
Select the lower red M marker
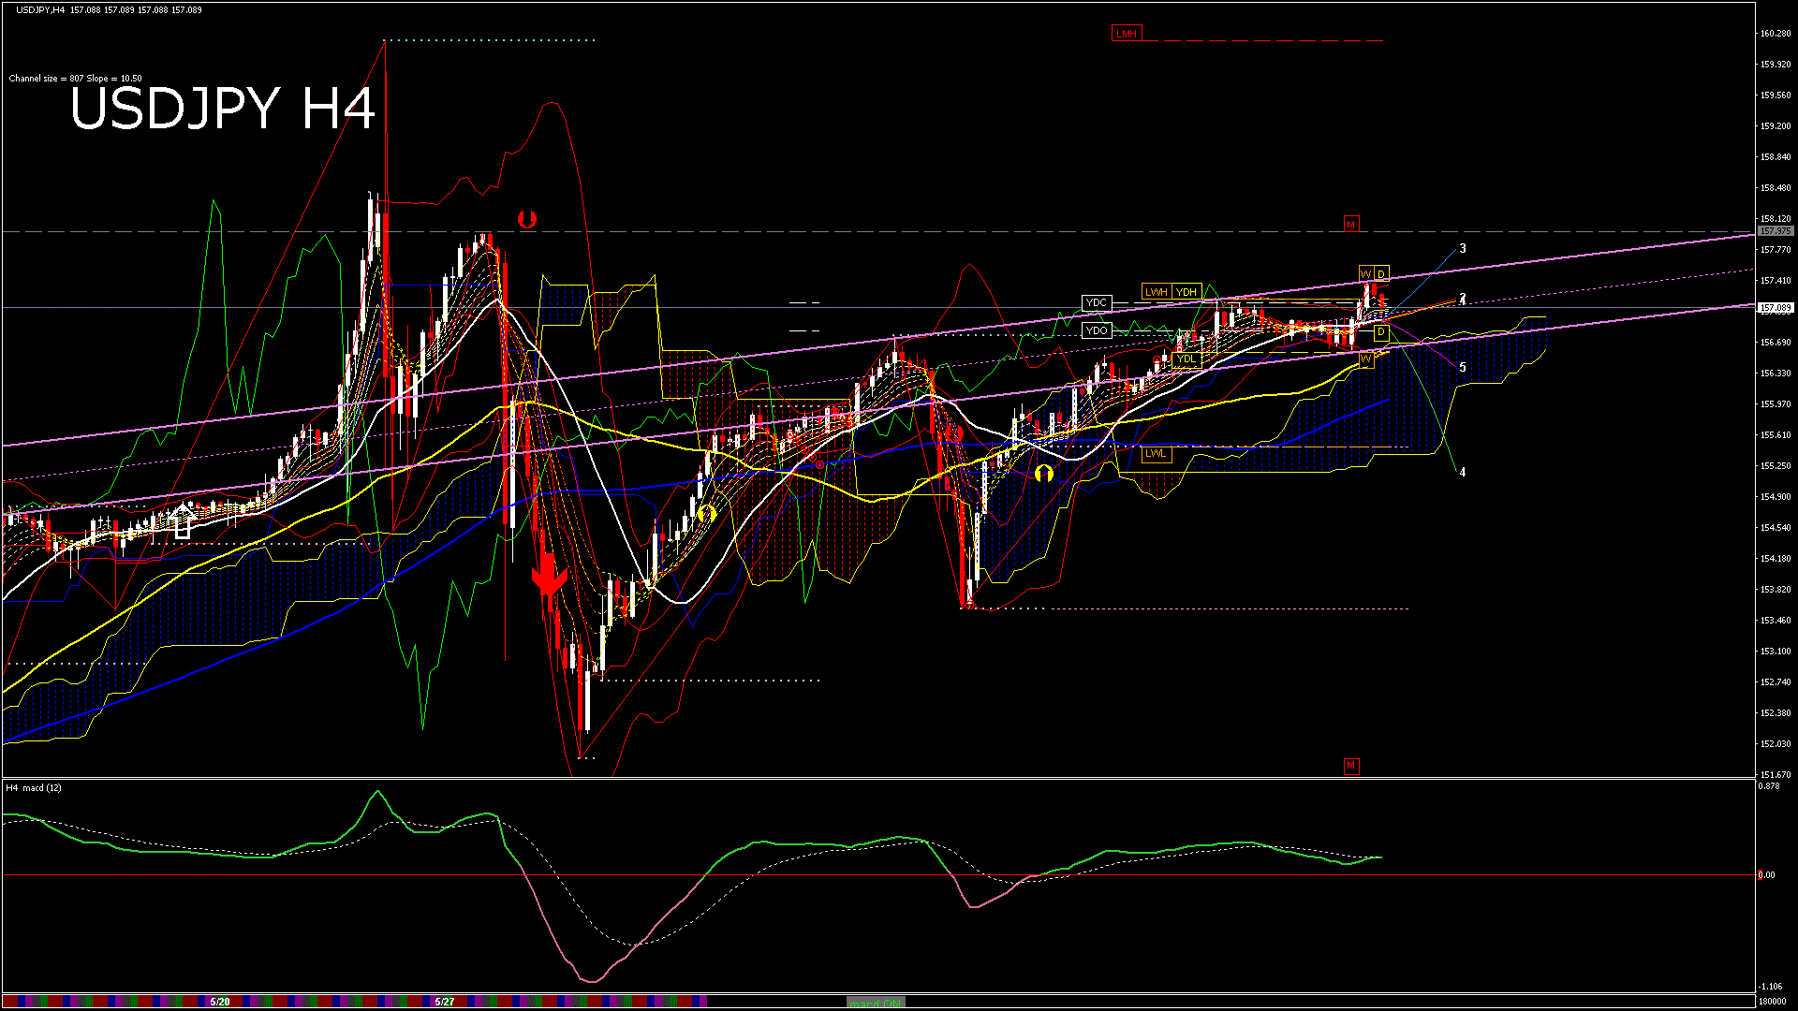1350,766
